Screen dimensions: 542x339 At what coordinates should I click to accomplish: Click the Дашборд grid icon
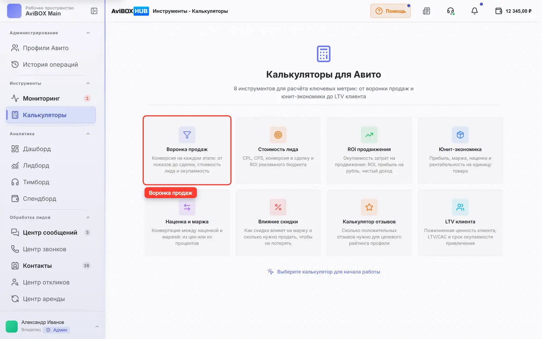pos(15,149)
